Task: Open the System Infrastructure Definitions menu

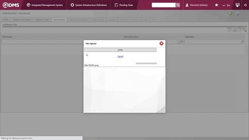Action: coord(89,5)
